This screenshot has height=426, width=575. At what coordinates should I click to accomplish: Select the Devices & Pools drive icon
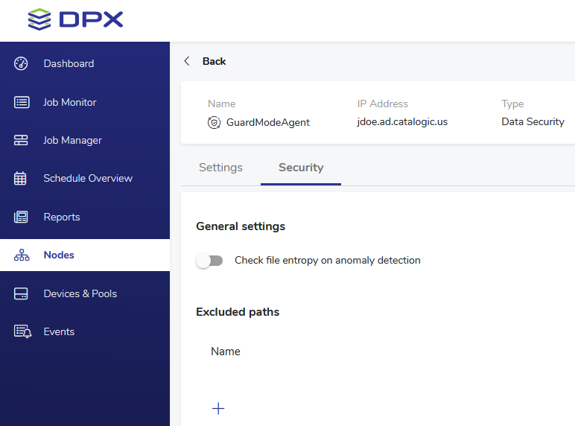click(21, 293)
